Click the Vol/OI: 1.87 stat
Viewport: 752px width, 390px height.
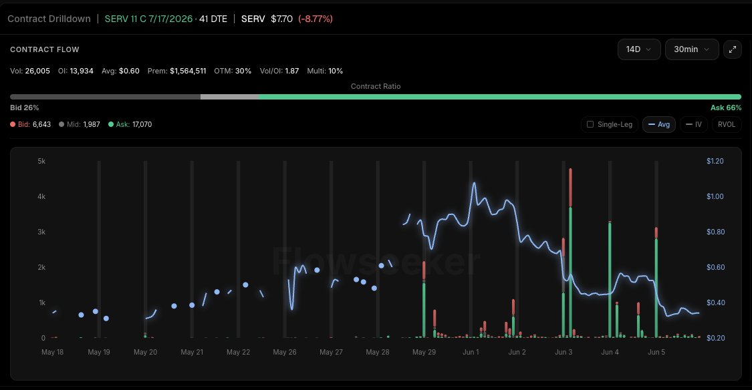[x=279, y=71]
